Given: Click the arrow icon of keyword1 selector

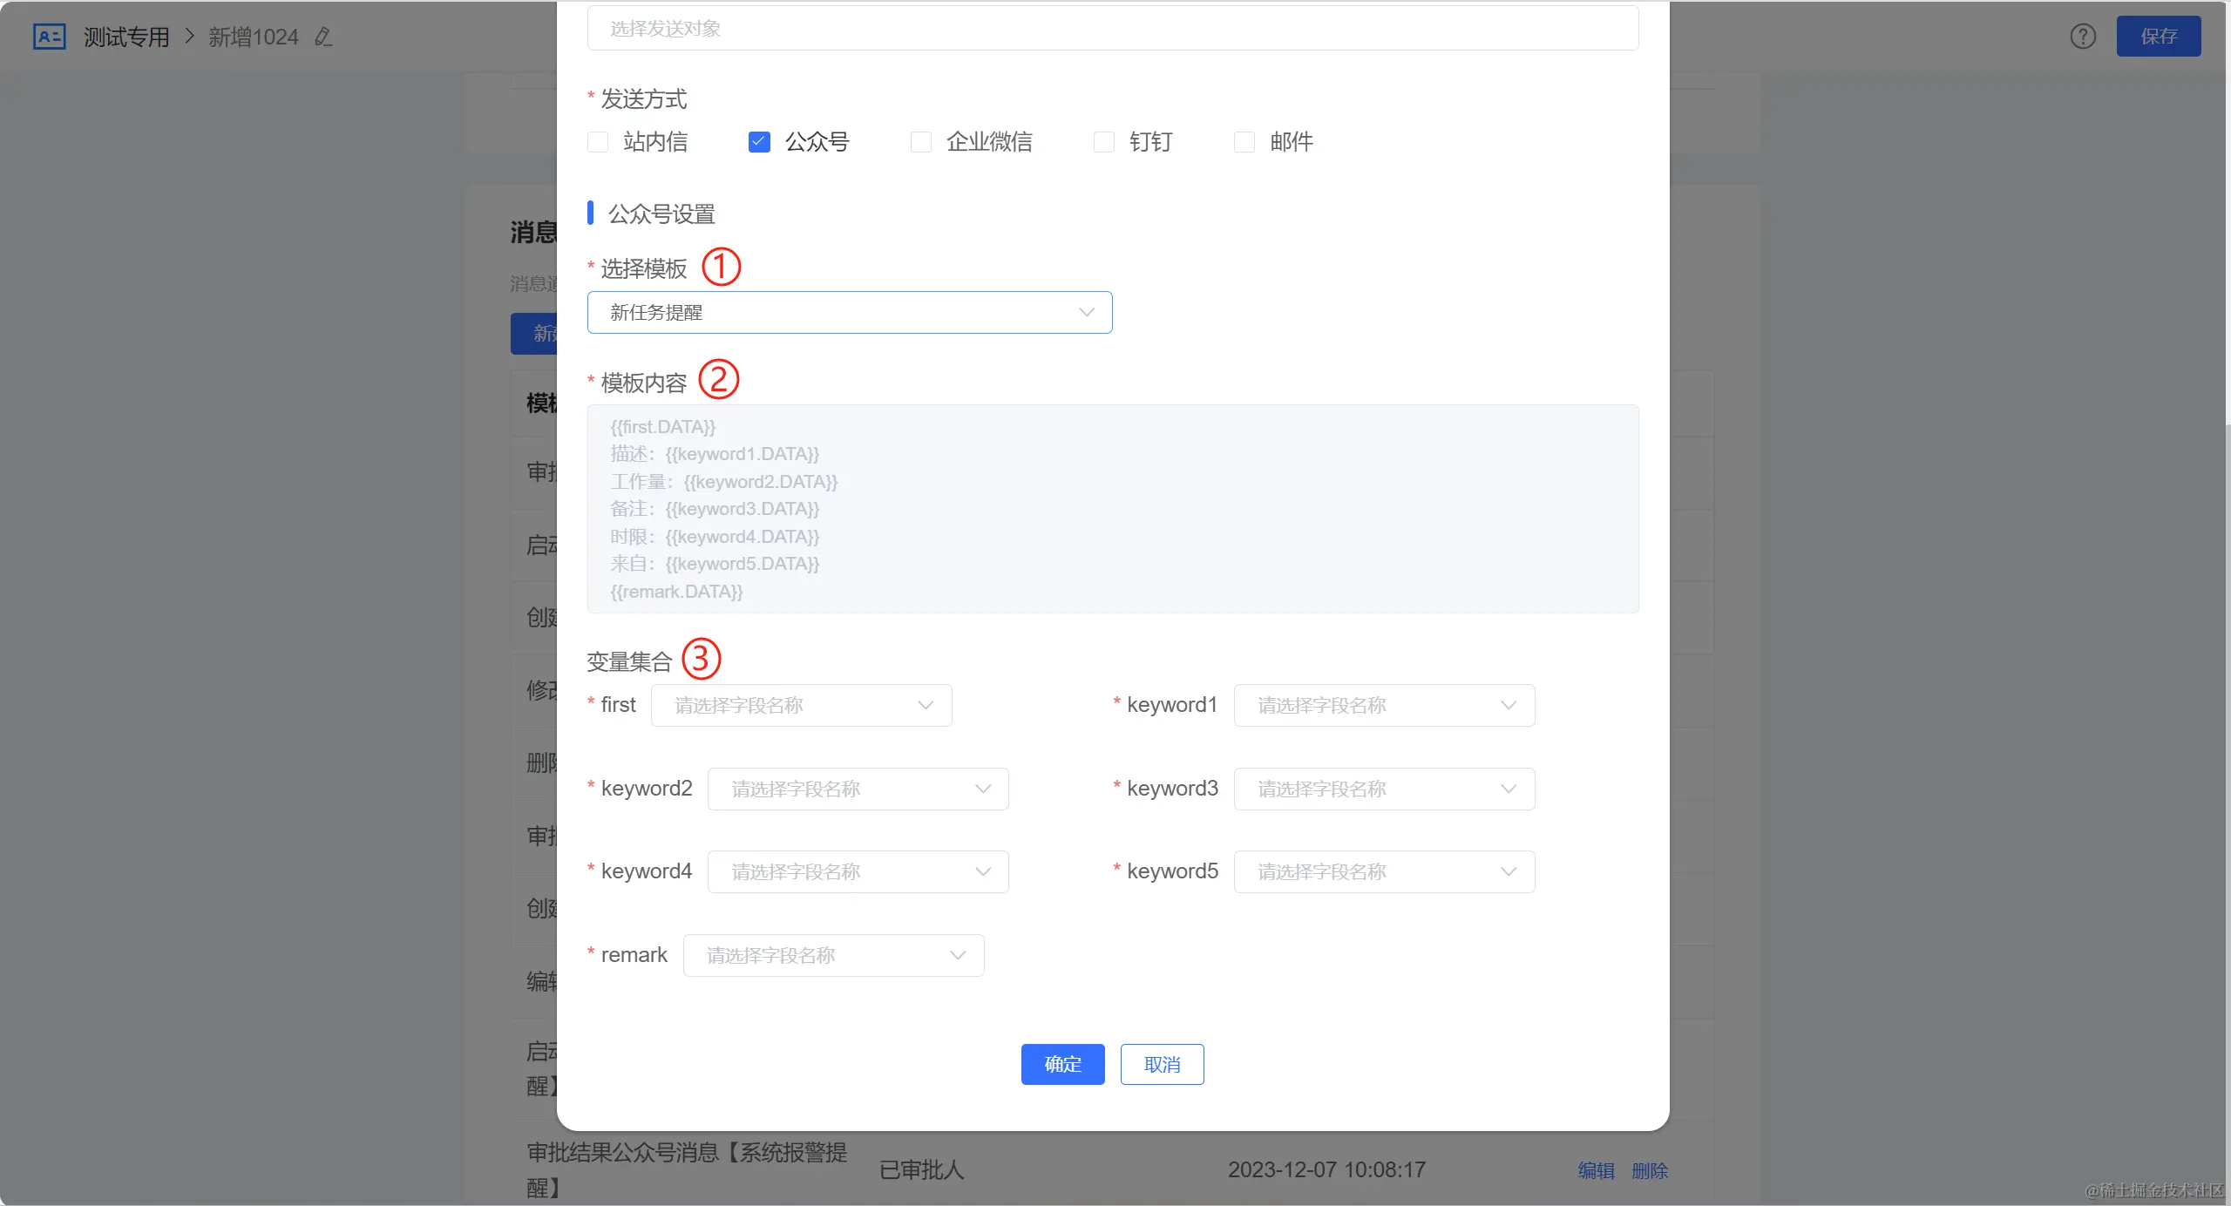Looking at the screenshot, I should (x=1509, y=706).
